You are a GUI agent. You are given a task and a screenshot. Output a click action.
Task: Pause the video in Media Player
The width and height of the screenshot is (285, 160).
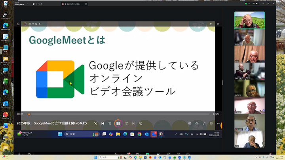[x=118, y=124]
